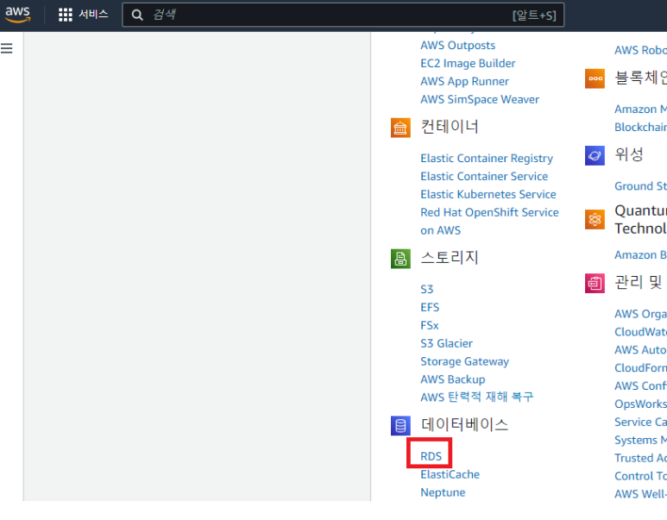Viewport: 667px width, 520px height.
Task: Open the 서비스 menu label
Action: point(93,15)
